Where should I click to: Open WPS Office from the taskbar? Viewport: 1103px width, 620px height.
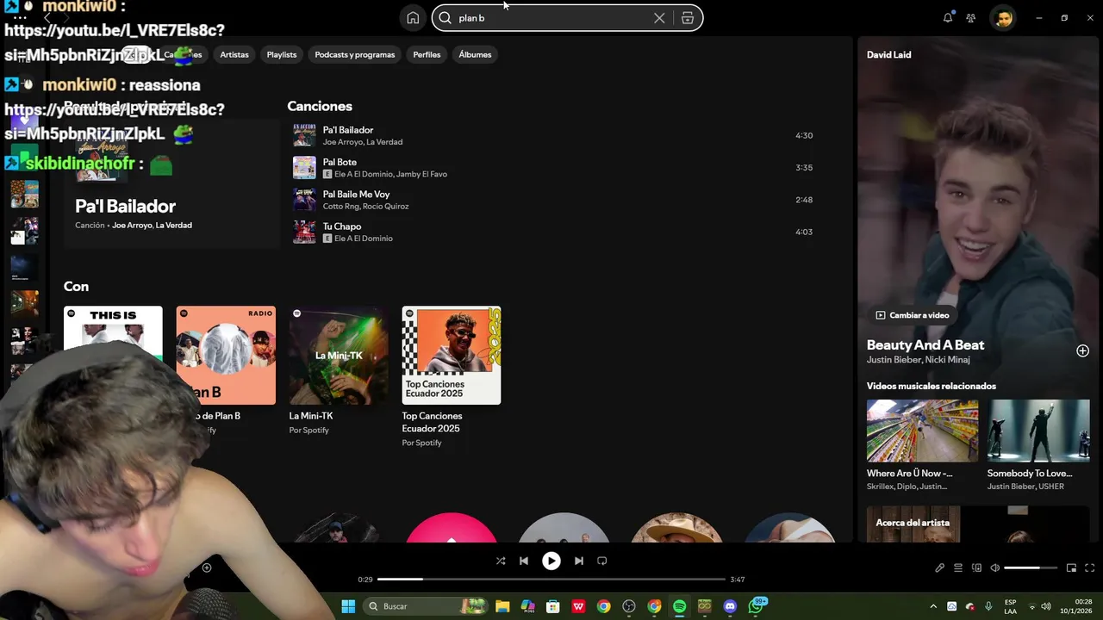point(578,606)
